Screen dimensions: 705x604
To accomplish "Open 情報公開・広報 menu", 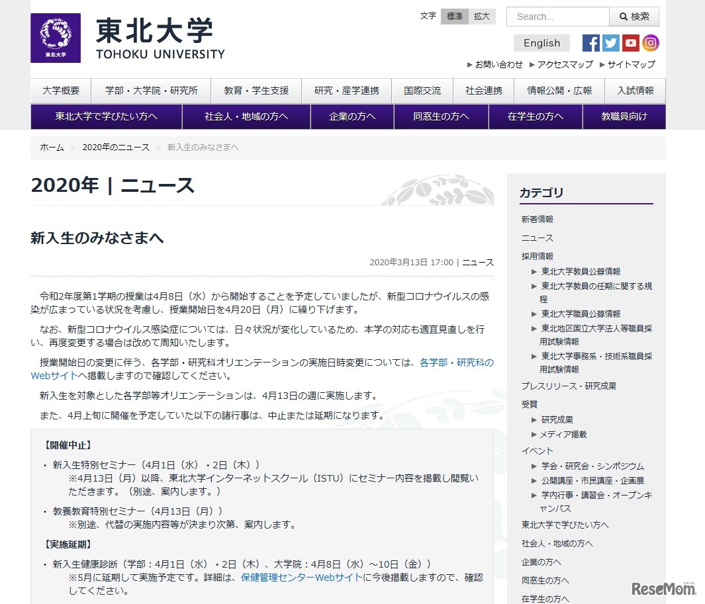I will [560, 91].
